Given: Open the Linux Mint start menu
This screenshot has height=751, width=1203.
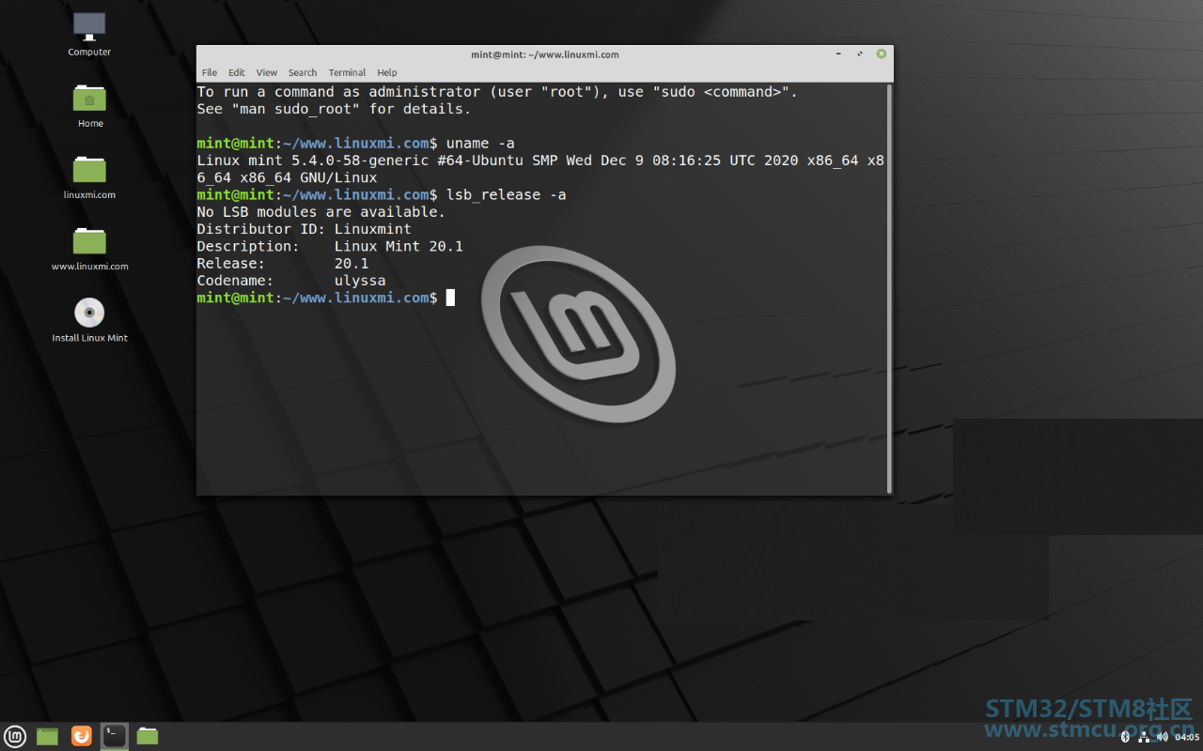Looking at the screenshot, I should click(15, 736).
